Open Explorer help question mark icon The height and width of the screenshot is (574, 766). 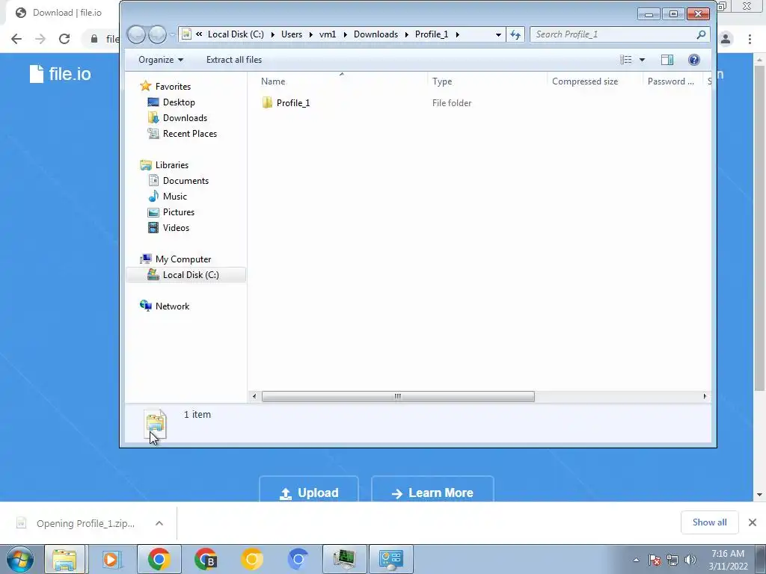693,60
